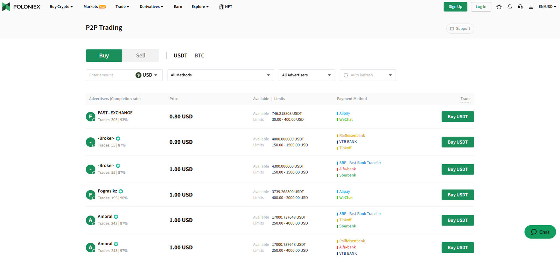
Task: Open the All Methods dropdown
Action: tap(220, 75)
